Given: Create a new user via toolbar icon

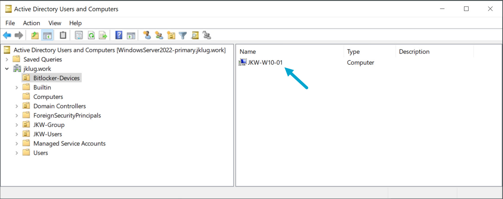Looking at the screenshot, I should pyautogui.click(x=147, y=35).
